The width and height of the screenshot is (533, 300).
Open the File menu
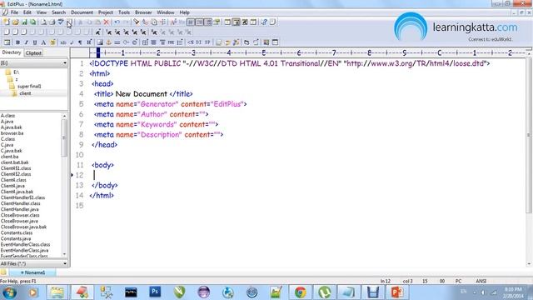coord(14,12)
